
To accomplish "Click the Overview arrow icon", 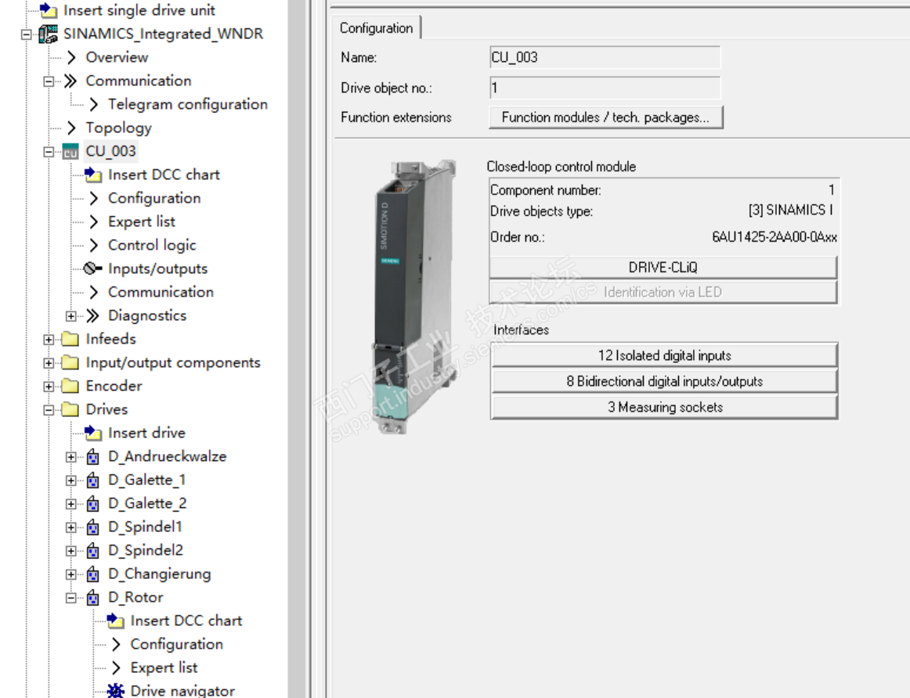I will click(71, 57).
